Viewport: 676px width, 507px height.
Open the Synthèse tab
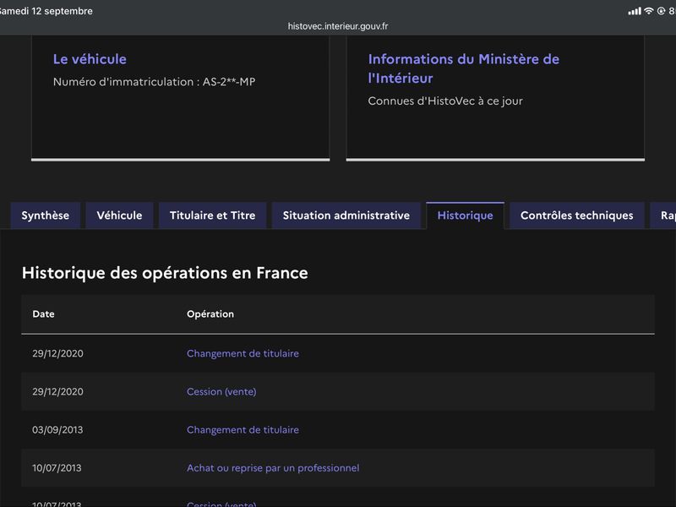point(46,215)
